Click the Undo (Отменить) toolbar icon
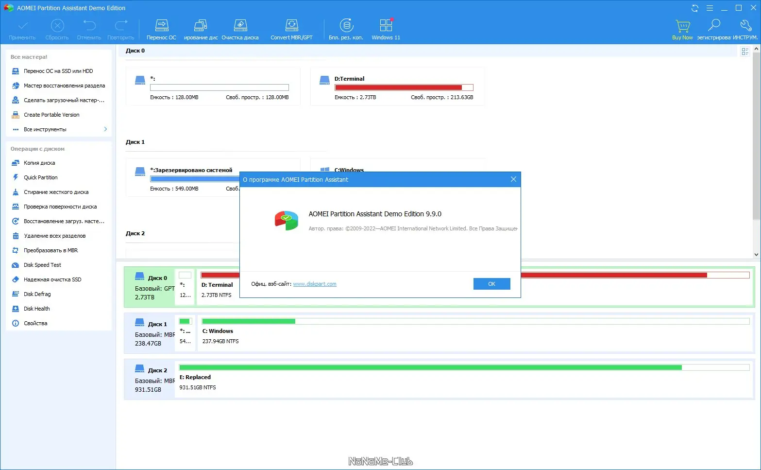The width and height of the screenshot is (761, 470). tap(89, 26)
